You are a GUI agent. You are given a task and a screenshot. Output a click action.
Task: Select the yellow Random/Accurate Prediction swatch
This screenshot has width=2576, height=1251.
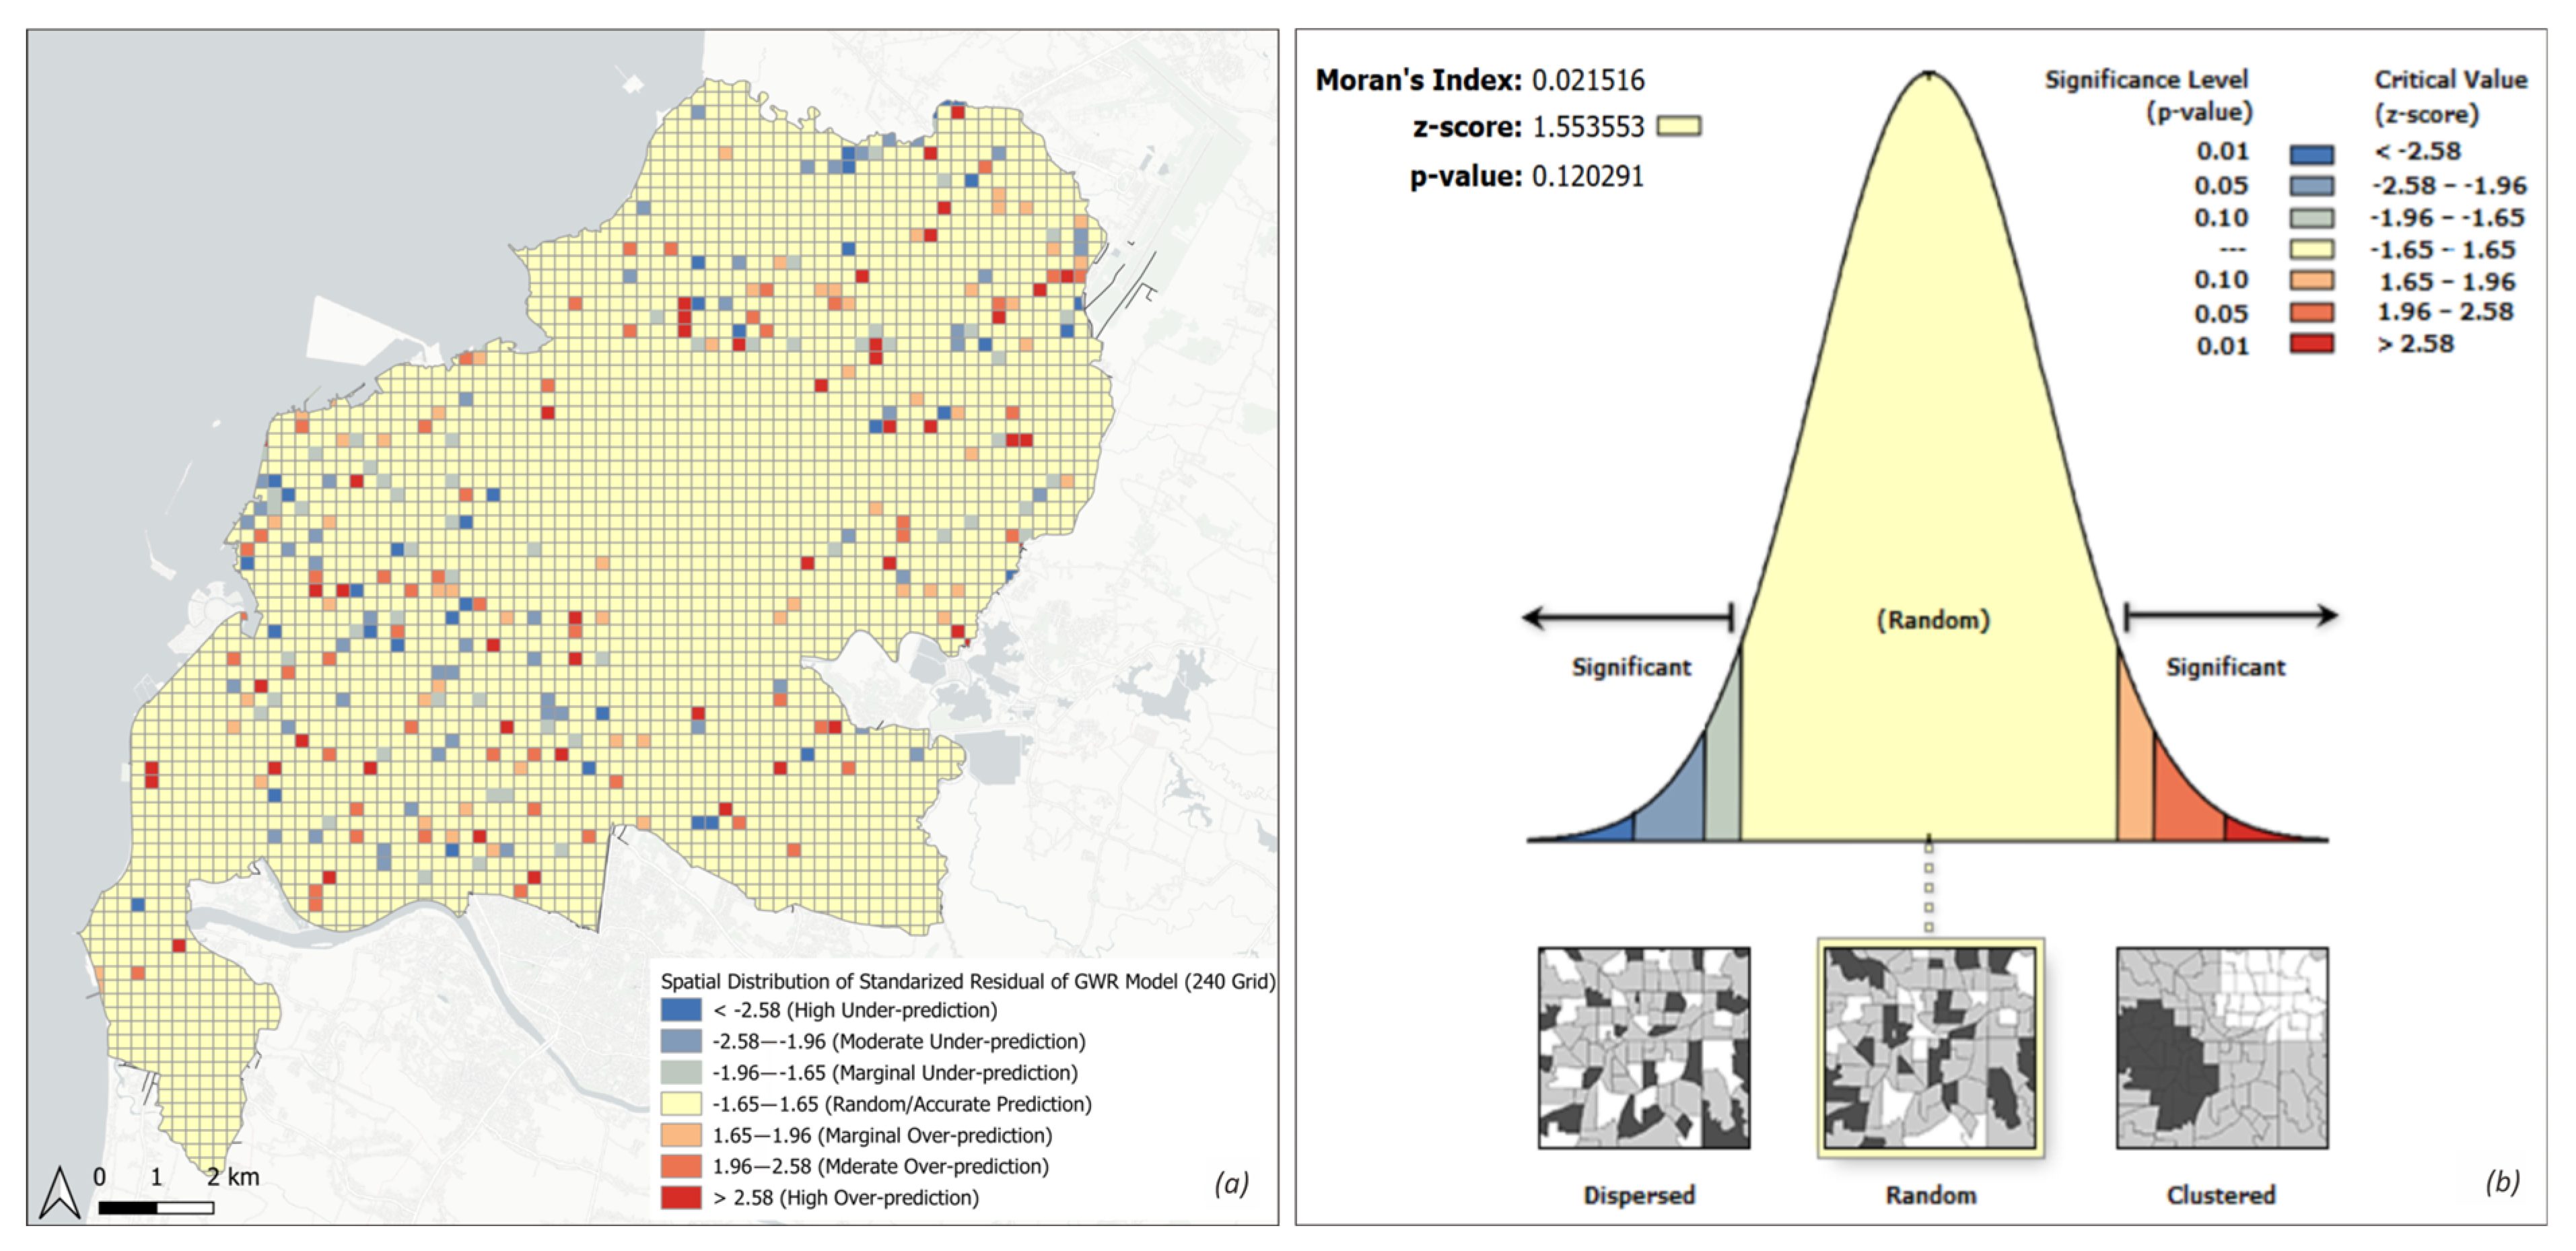pyautogui.click(x=681, y=1104)
